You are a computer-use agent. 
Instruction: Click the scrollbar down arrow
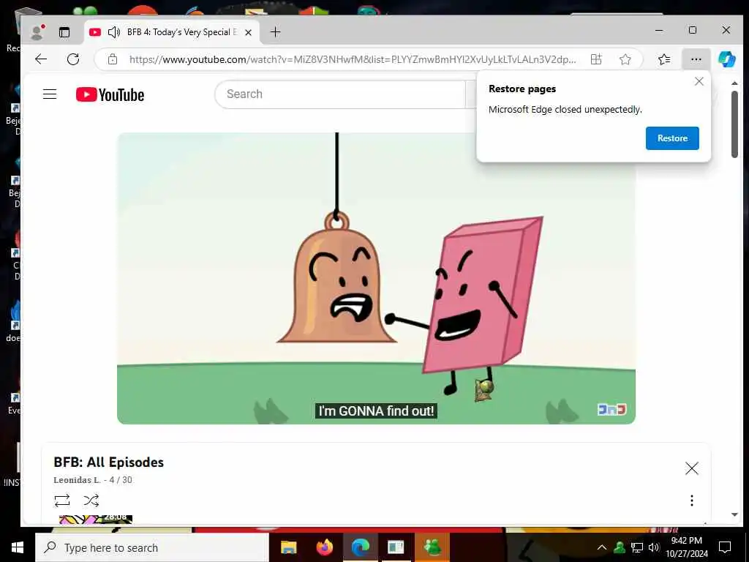[734, 514]
